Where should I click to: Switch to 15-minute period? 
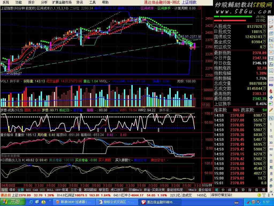[x=271, y=137]
